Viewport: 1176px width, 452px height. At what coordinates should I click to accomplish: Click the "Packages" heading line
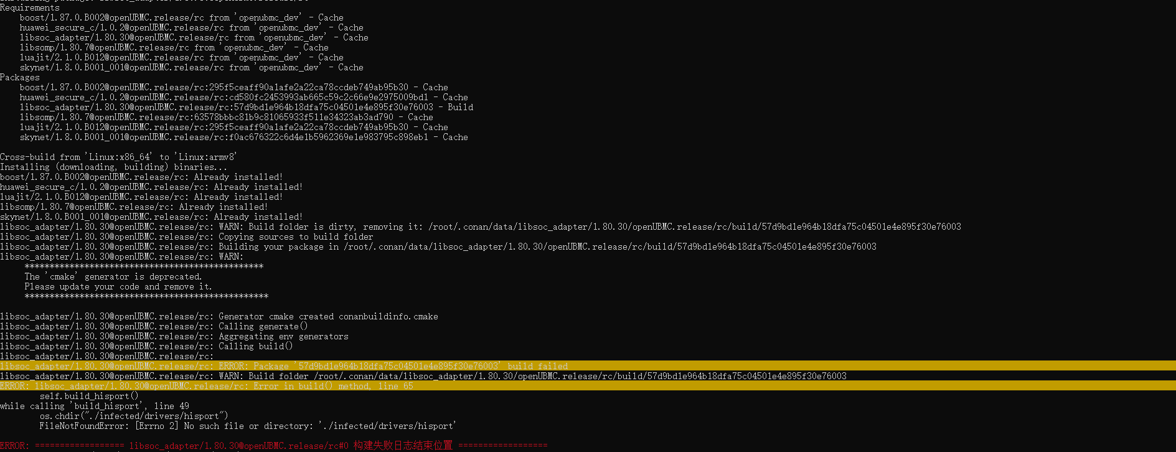(x=20, y=78)
